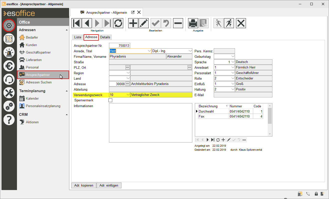This screenshot has width=329, height=199.
Task: Open Personaleinsatzplanung in the sidebar
Action: (43, 106)
